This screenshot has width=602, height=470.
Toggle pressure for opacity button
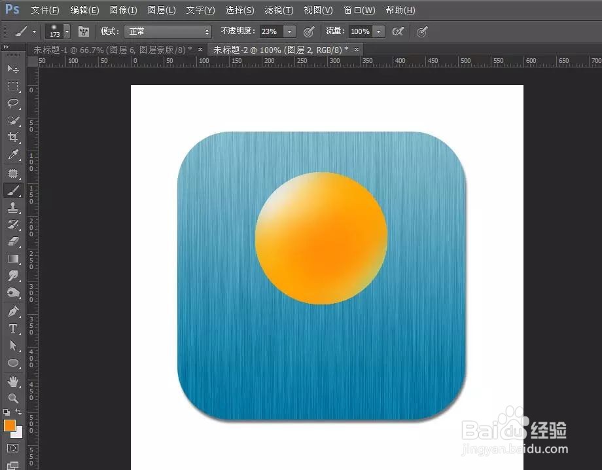coord(309,31)
